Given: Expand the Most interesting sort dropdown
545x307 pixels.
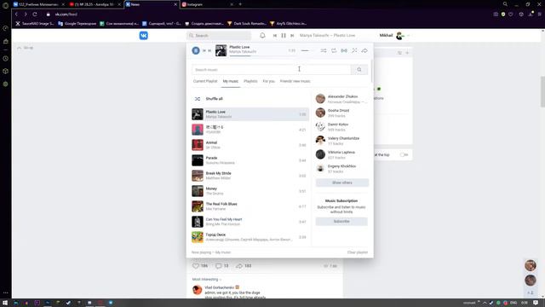Looking at the screenshot, I should click(207, 280).
